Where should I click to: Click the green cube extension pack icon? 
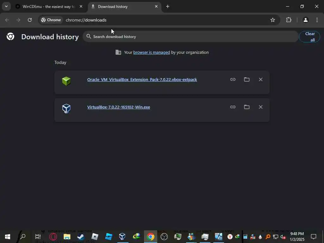(66, 81)
